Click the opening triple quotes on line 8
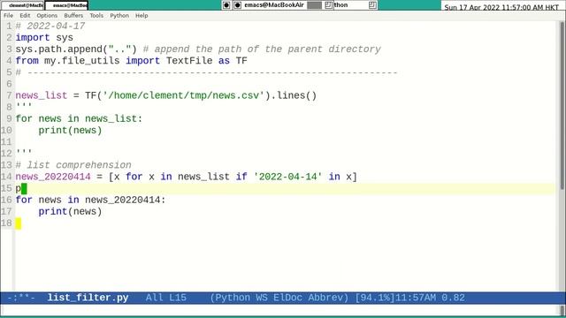This screenshot has height=318, width=566. [24, 106]
